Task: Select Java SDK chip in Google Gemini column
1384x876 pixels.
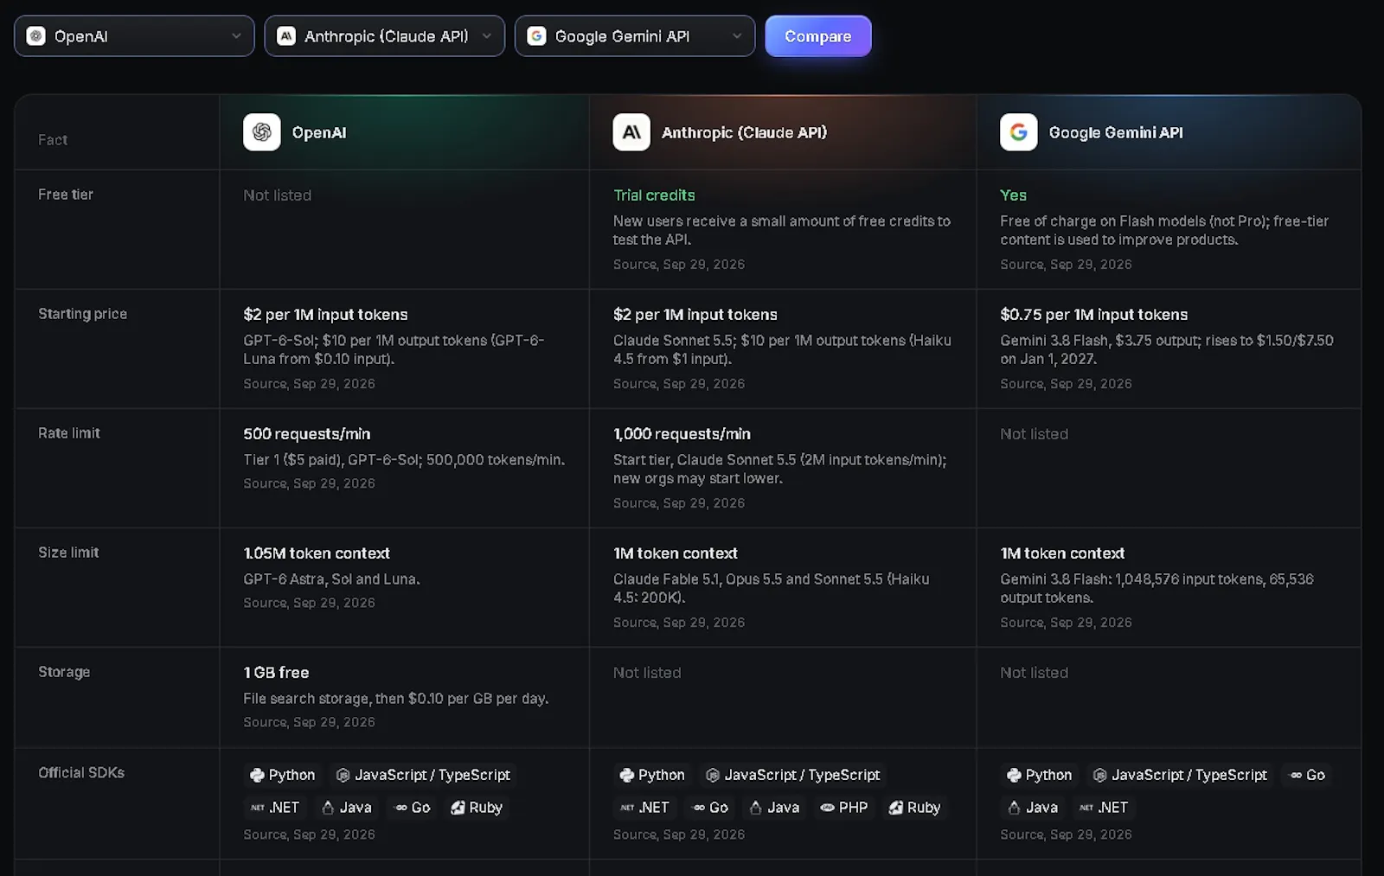Action: [1033, 808]
